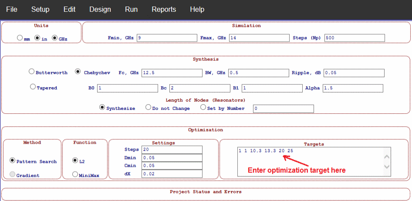Click the Ripple, dB input field
Screen dimensions: 412x201
coord(354,72)
